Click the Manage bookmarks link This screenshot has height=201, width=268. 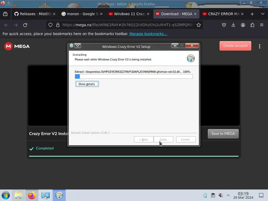pyautogui.click(x=148, y=34)
